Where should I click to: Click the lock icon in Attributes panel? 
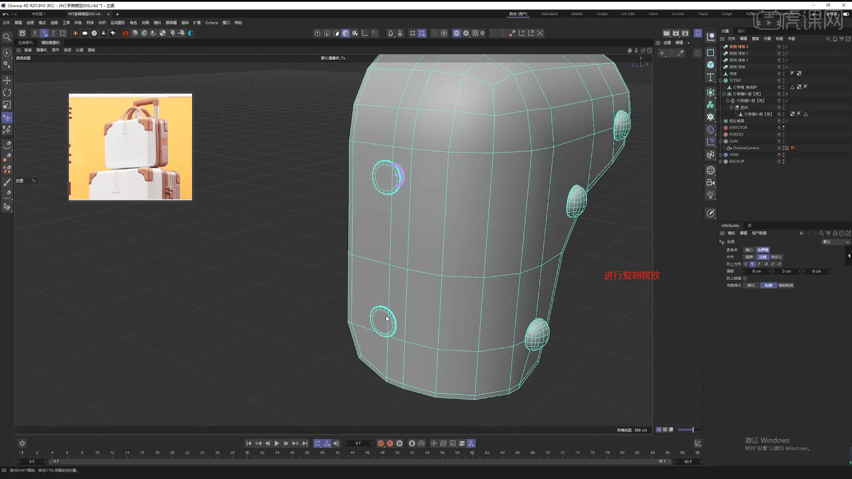coord(835,233)
